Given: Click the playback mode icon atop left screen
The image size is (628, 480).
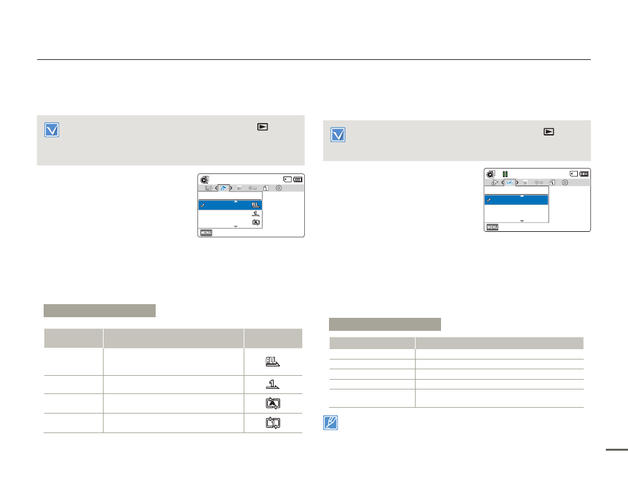Looking at the screenshot, I should click(205, 178).
